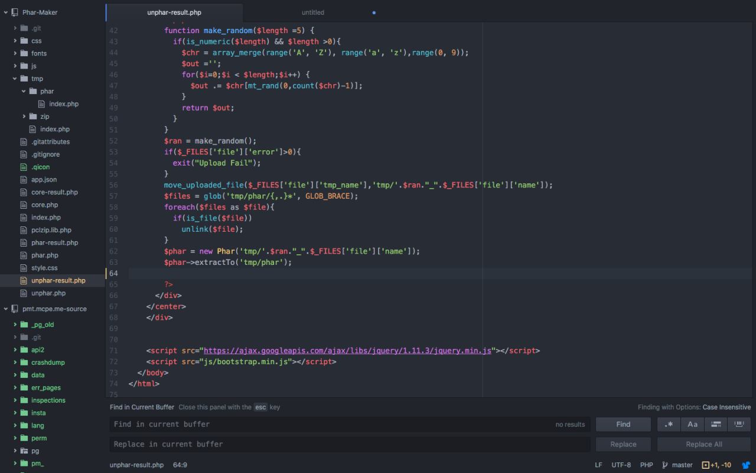The height and width of the screenshot is (473, 756).
Task: Click the err_pages folder icon
Action: pos(24,388)
